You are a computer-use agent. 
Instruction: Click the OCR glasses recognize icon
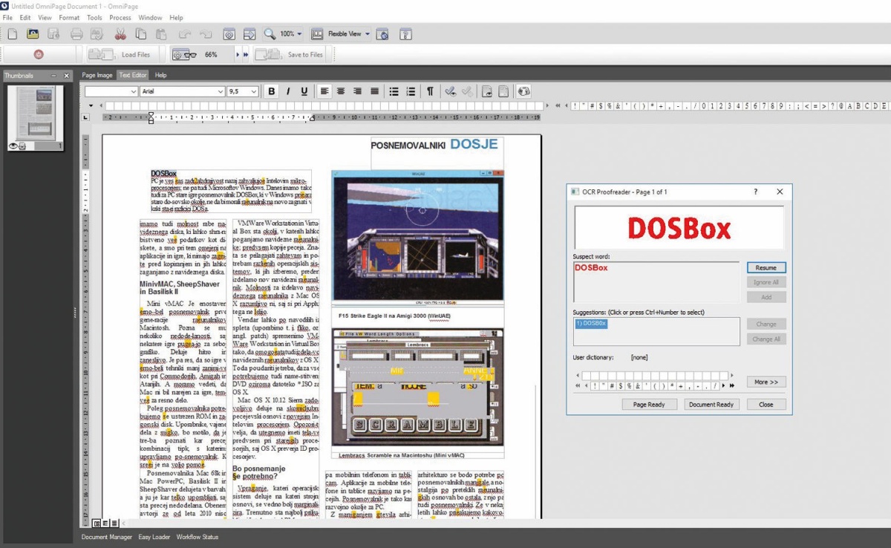click(183, 54)
